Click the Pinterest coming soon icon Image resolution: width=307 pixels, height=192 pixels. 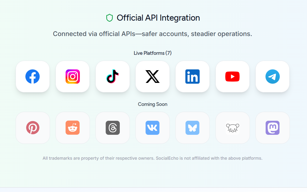point(33,128)
